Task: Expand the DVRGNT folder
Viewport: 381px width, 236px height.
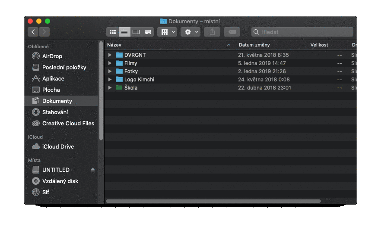Action: tap(110, 55)
